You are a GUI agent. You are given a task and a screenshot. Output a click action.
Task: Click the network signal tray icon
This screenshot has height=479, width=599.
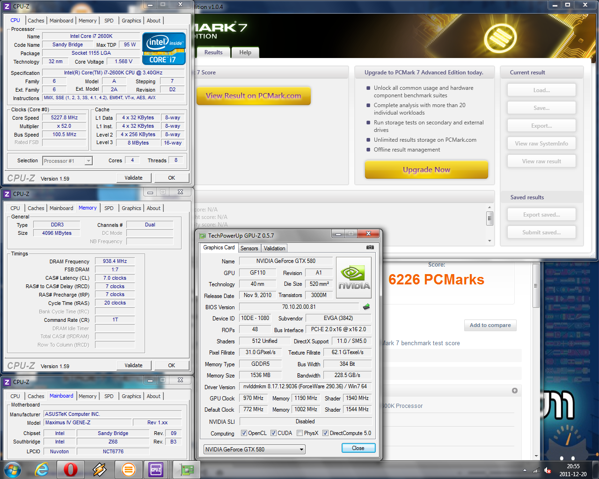coord(536,471)
